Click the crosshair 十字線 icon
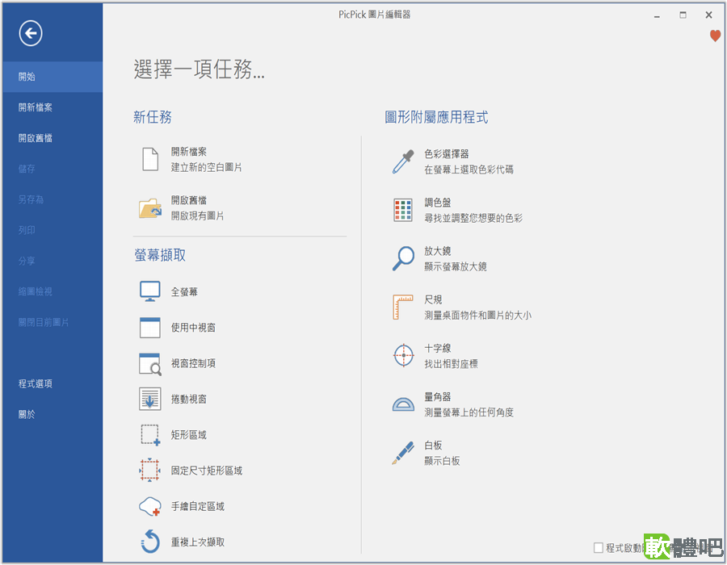The width and height of the screenshot is (727, 565). (x=403, y=355)
